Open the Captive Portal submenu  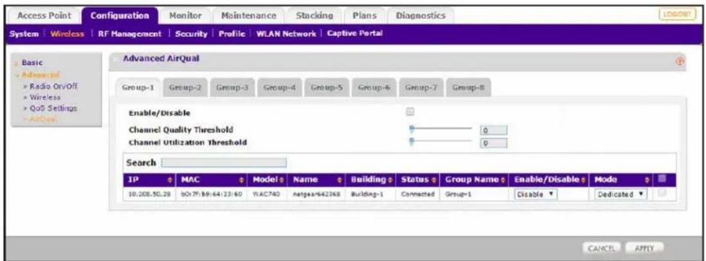[x=355, y=33]
